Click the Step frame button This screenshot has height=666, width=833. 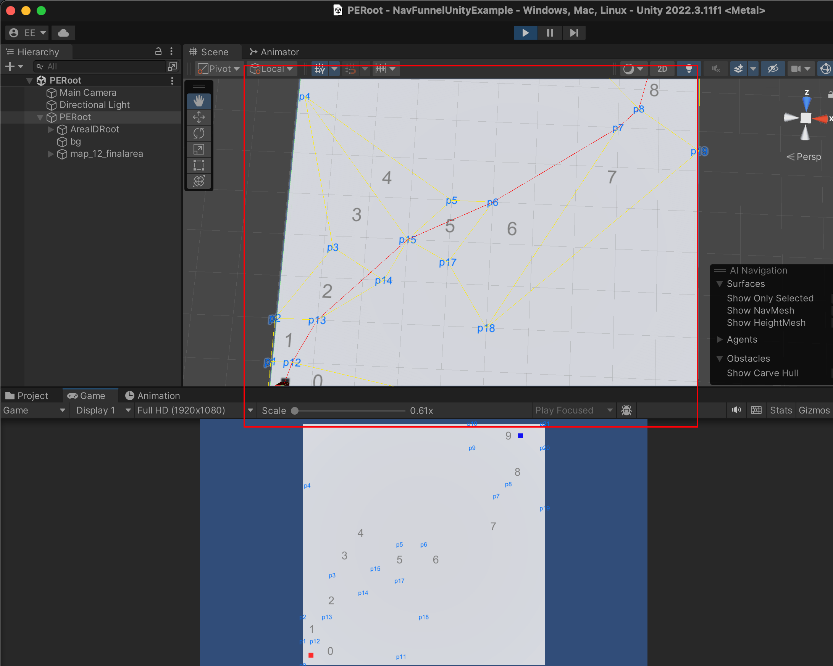574,33
